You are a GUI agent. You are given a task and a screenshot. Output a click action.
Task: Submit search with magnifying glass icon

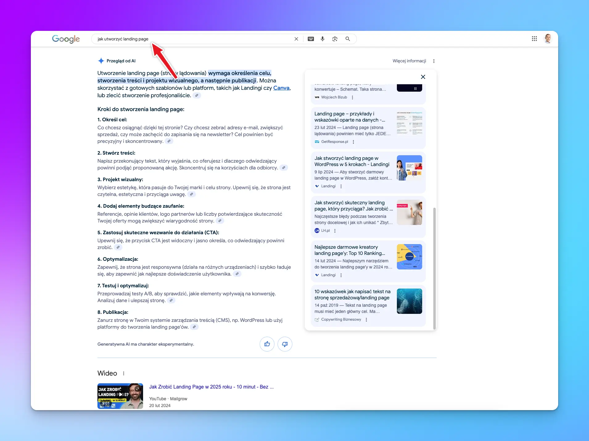pos(348,39)
